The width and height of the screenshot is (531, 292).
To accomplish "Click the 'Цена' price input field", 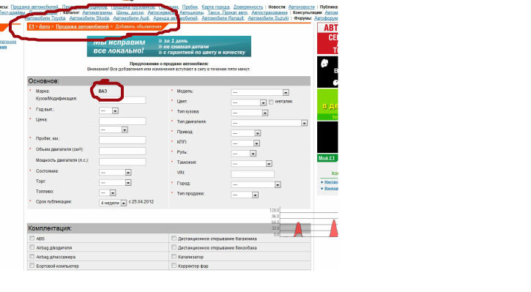I will coord(122,121).
